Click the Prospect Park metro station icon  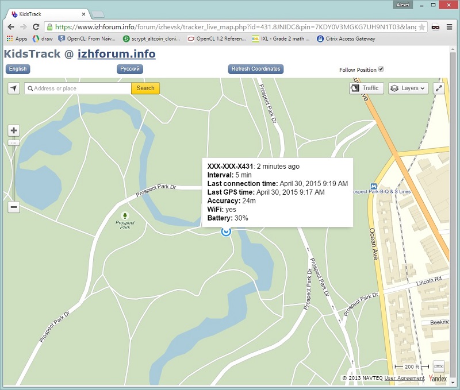click(373, 186)
